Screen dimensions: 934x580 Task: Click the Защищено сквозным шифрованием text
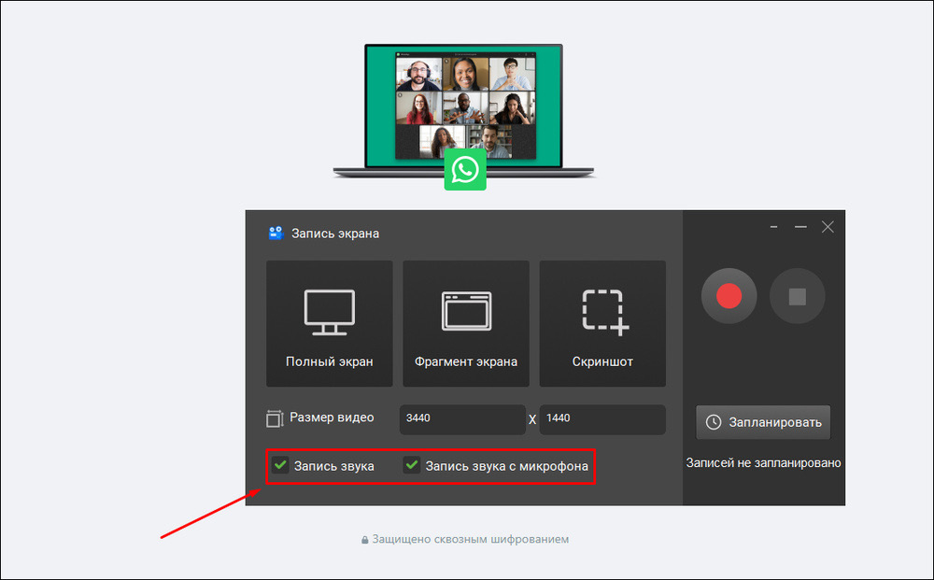click(x=471, y=540)
